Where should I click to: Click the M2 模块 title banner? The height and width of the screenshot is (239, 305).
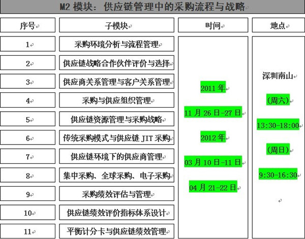coord(152,8)
